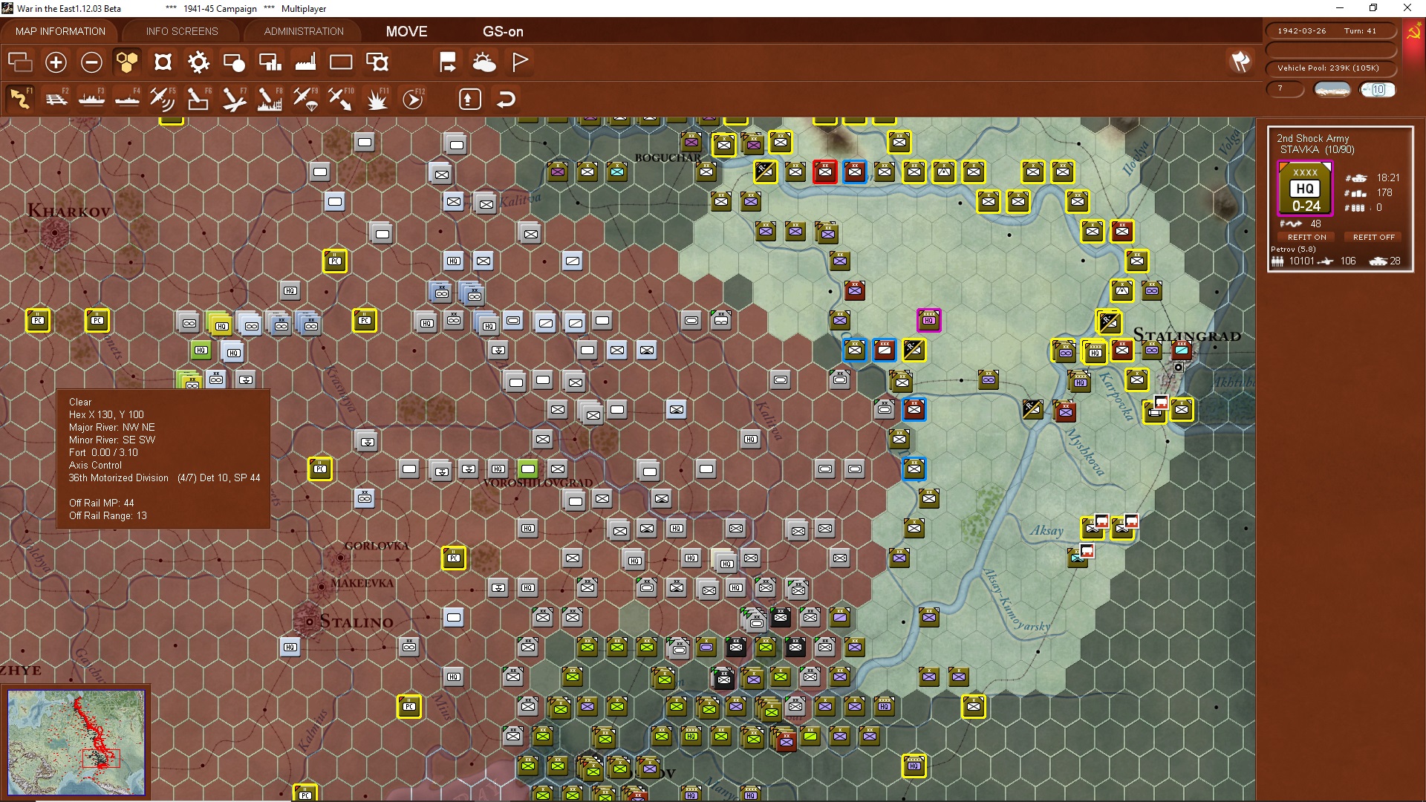This screenshot has width=1426, height=802.
Task: Select the F4 amphibious transport icon
Action: click(x=127, y=99)
